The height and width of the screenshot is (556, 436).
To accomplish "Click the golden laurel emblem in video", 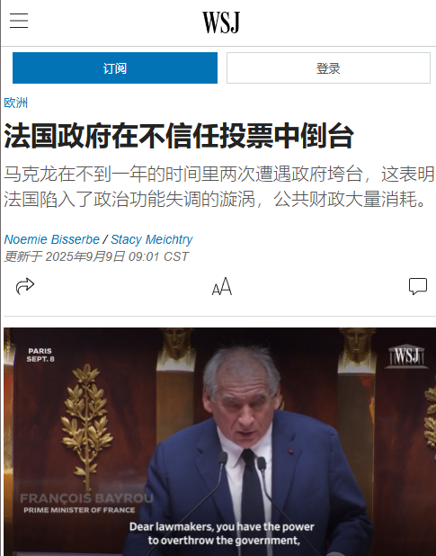I will (x=86, y=422).
